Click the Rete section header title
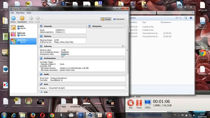 [46, 84]
